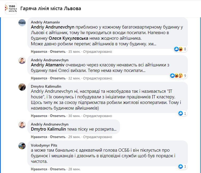The height and width of the screenshot is (173, 201).
Task: View the reaction icons with count 8
Action: pyautogui.click(x=180, y=49)
